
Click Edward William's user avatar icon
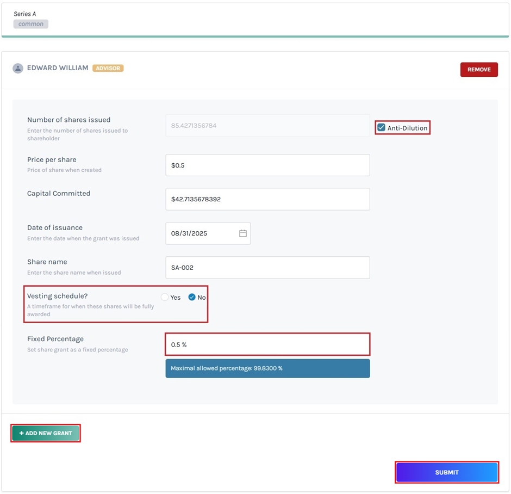18,69
